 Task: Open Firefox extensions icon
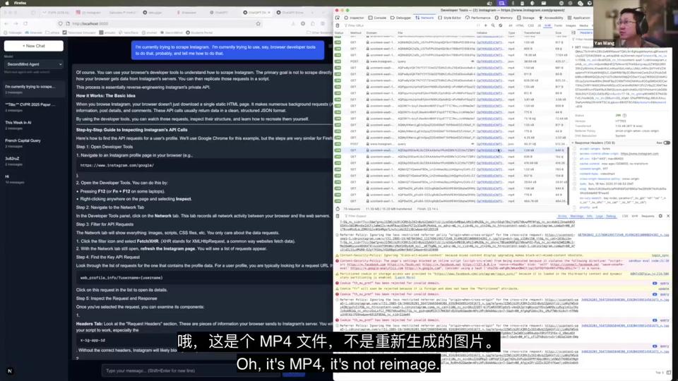[313, 24]
